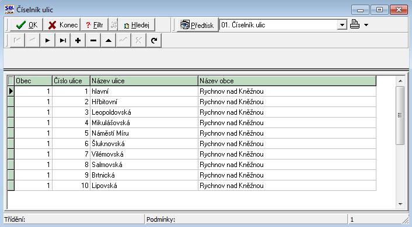This screenshot has width=412, height=227.
Task: Click the SQL application icon in title bar
Action: pyautogui.click(x=9, y=9)
